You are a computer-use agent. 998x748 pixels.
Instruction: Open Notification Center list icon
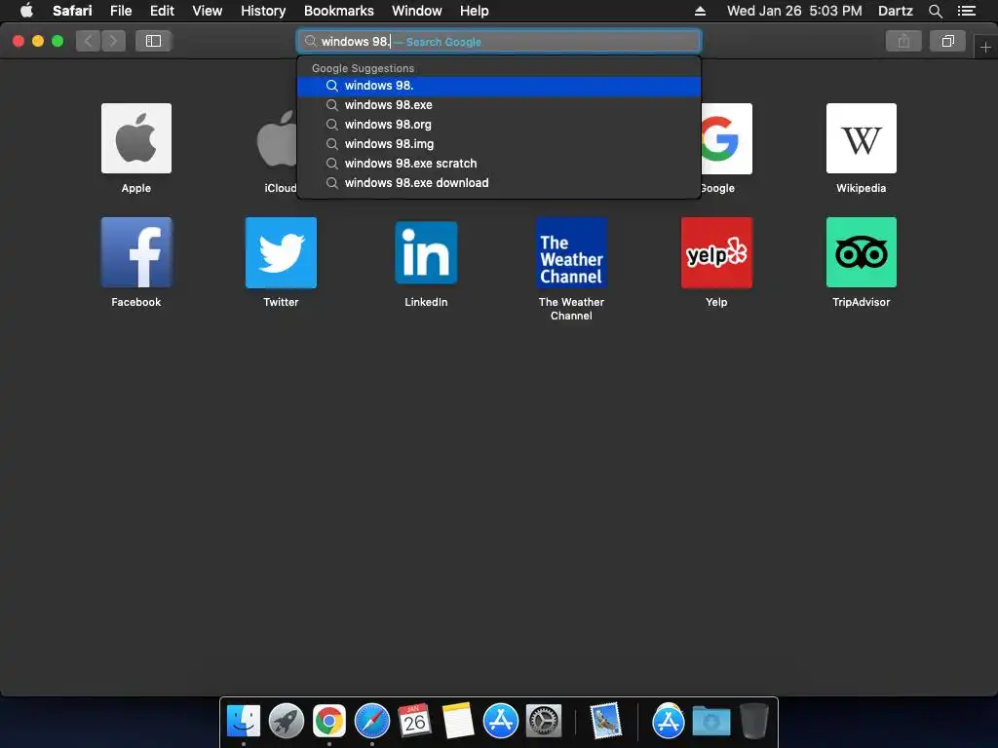click(x=966, y=11)
